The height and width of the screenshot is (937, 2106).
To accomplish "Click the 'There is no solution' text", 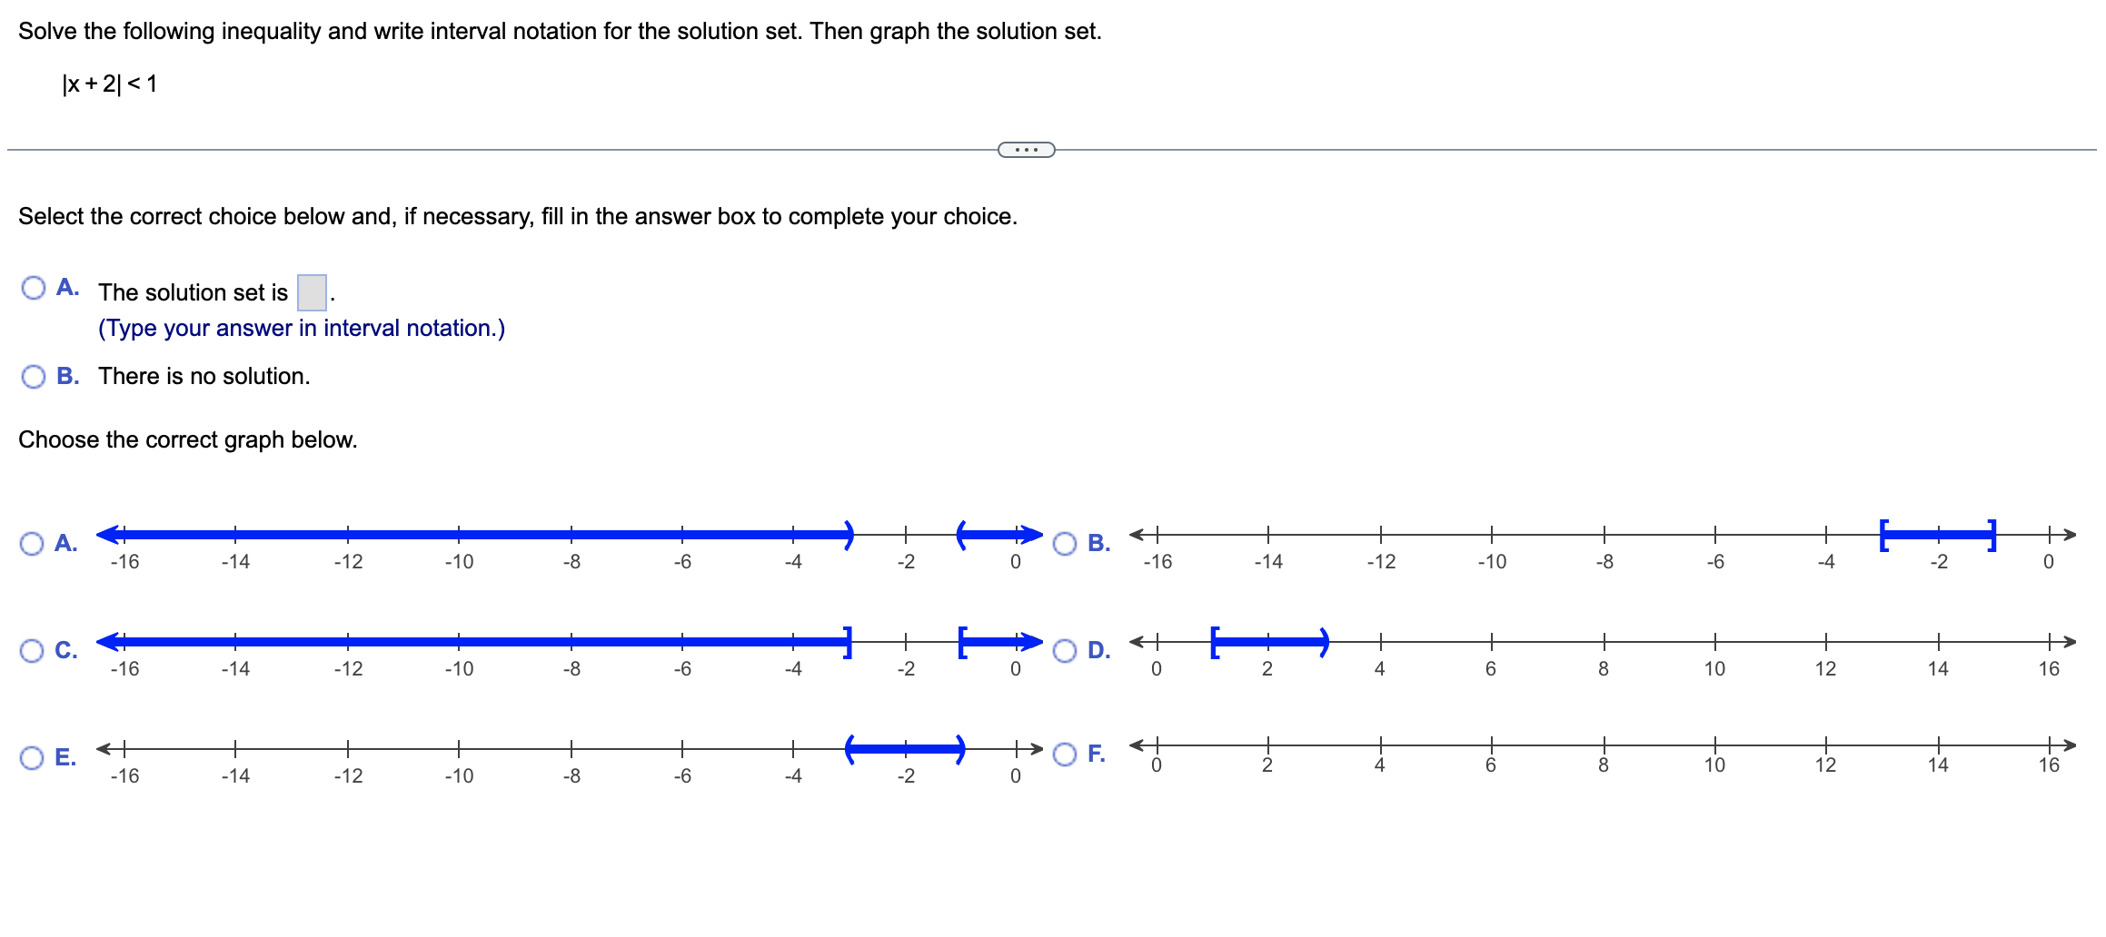I will [203, 375].
